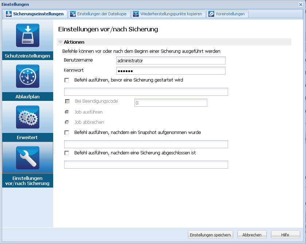Enable command after snapshot taken checkbox
The image size is (306, 244).
tap(67, 133)
